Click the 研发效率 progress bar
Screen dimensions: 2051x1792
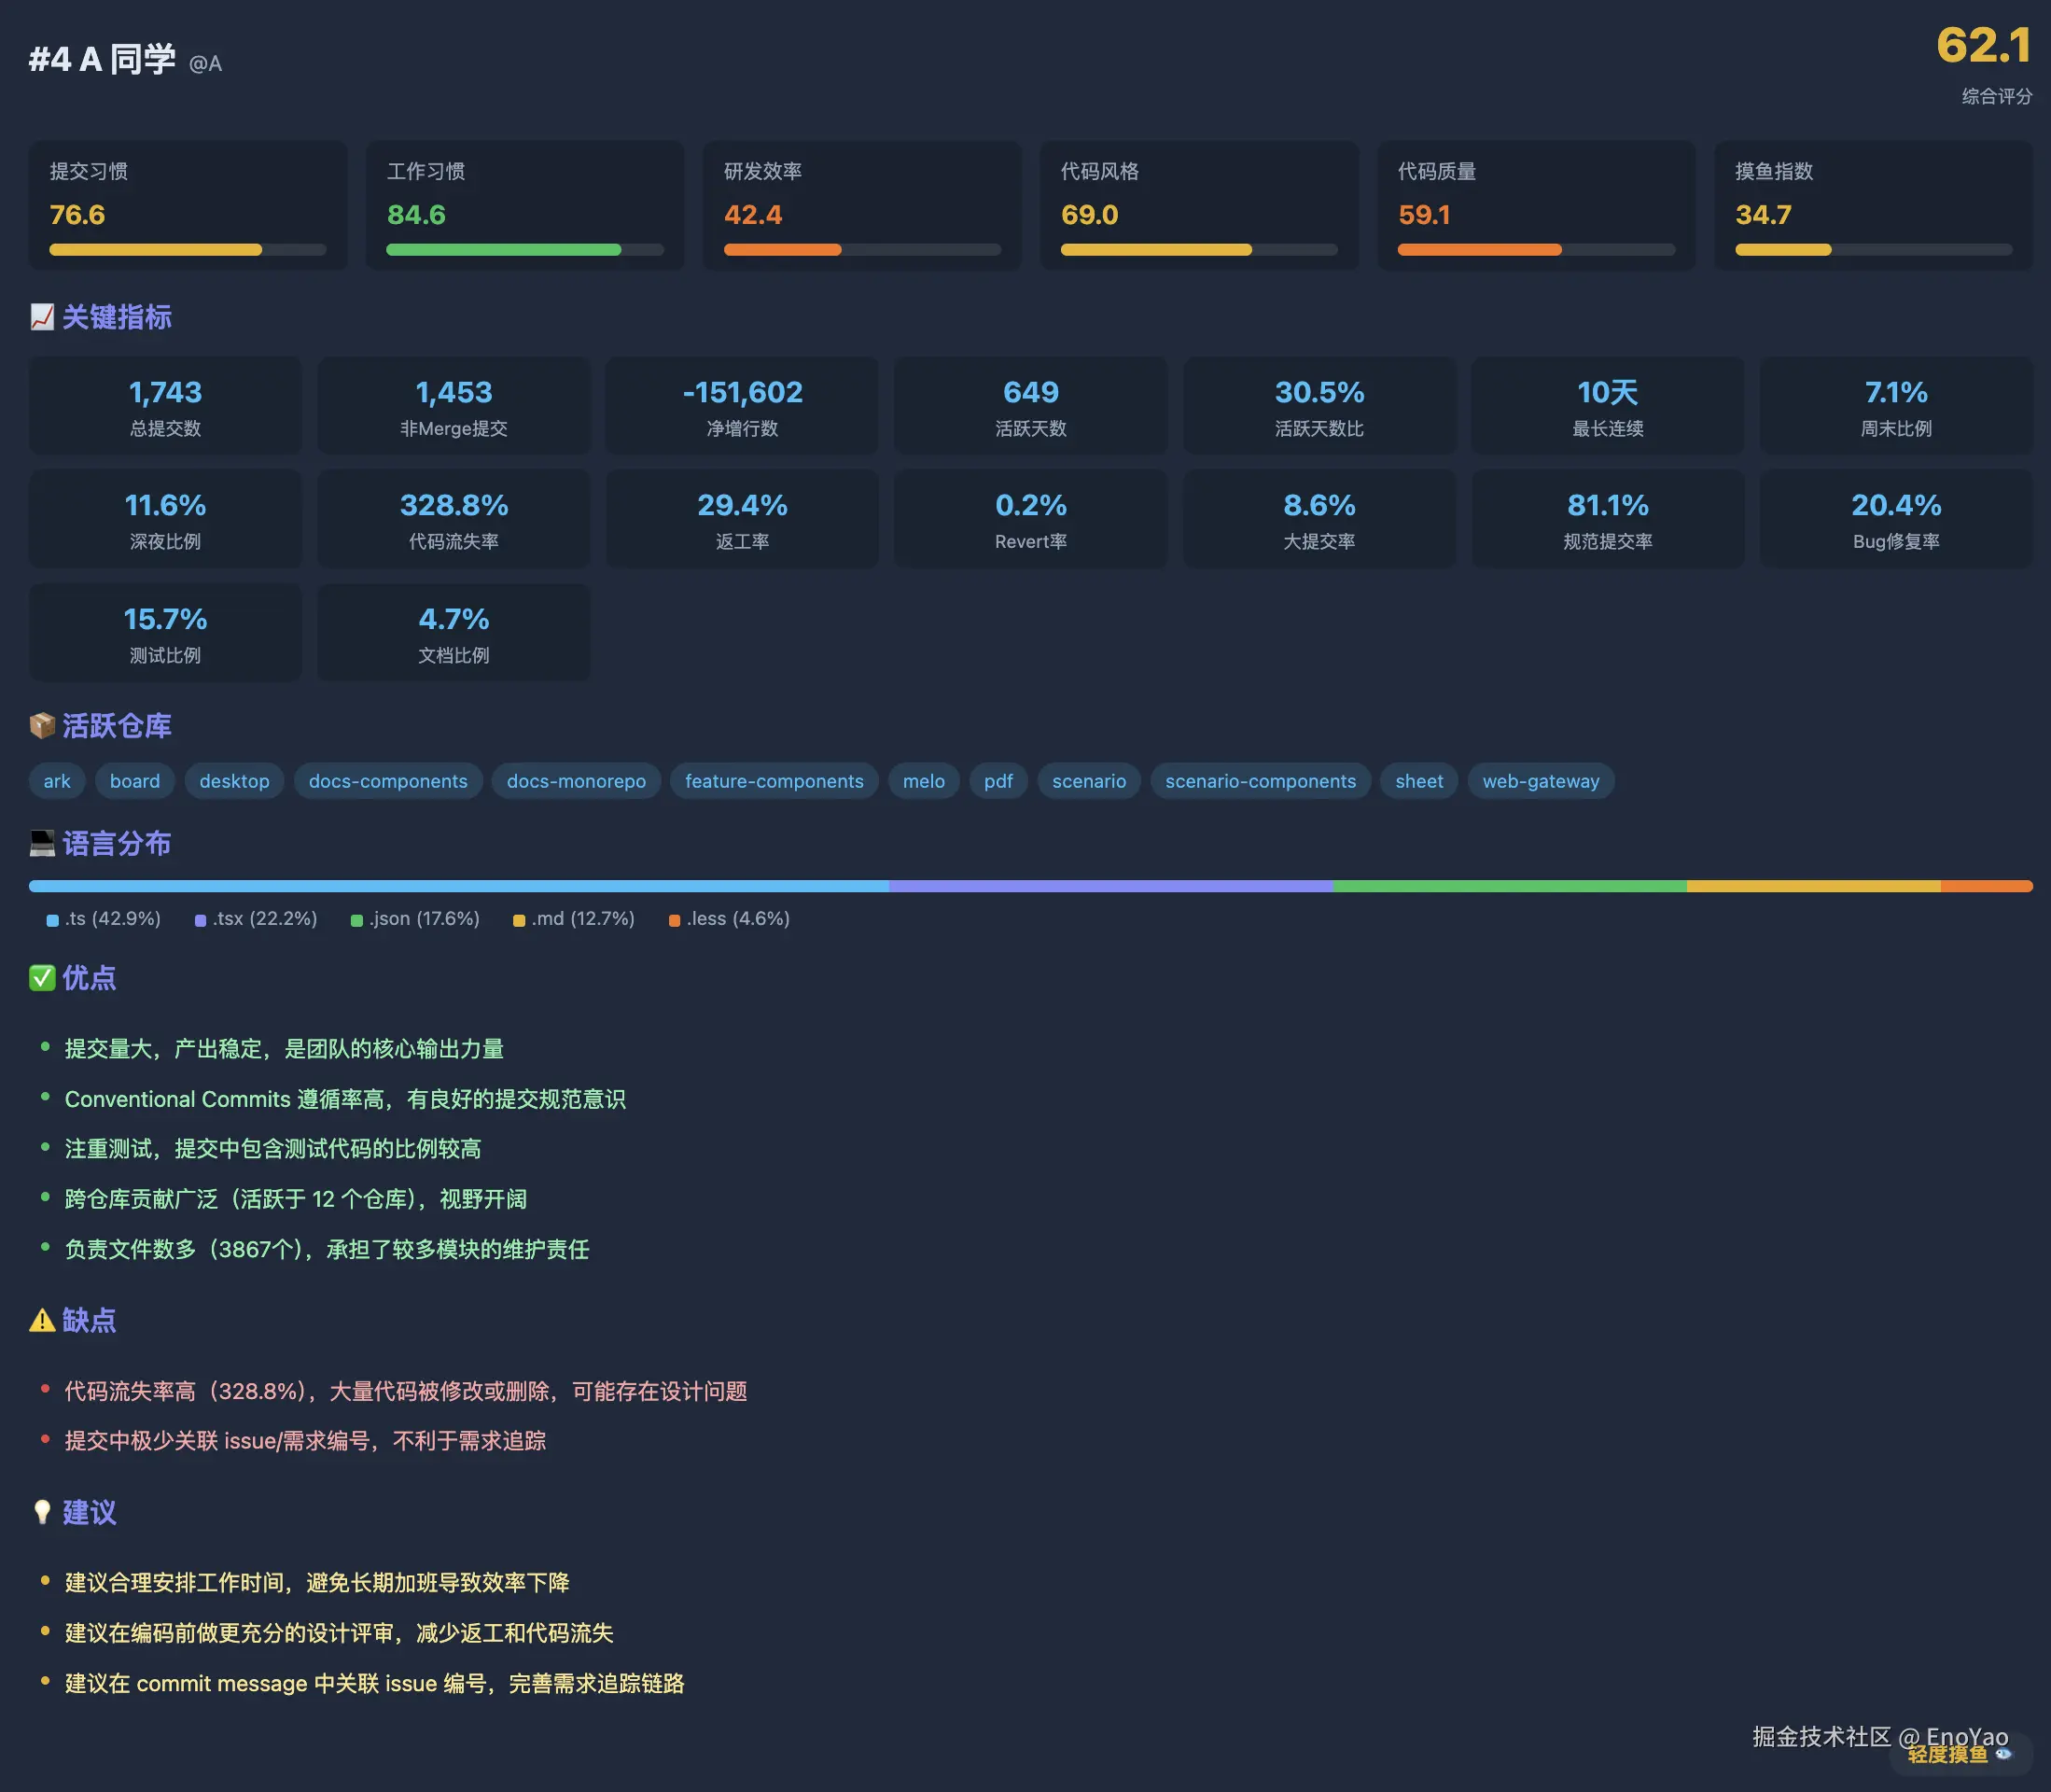(x=861, y=249)
